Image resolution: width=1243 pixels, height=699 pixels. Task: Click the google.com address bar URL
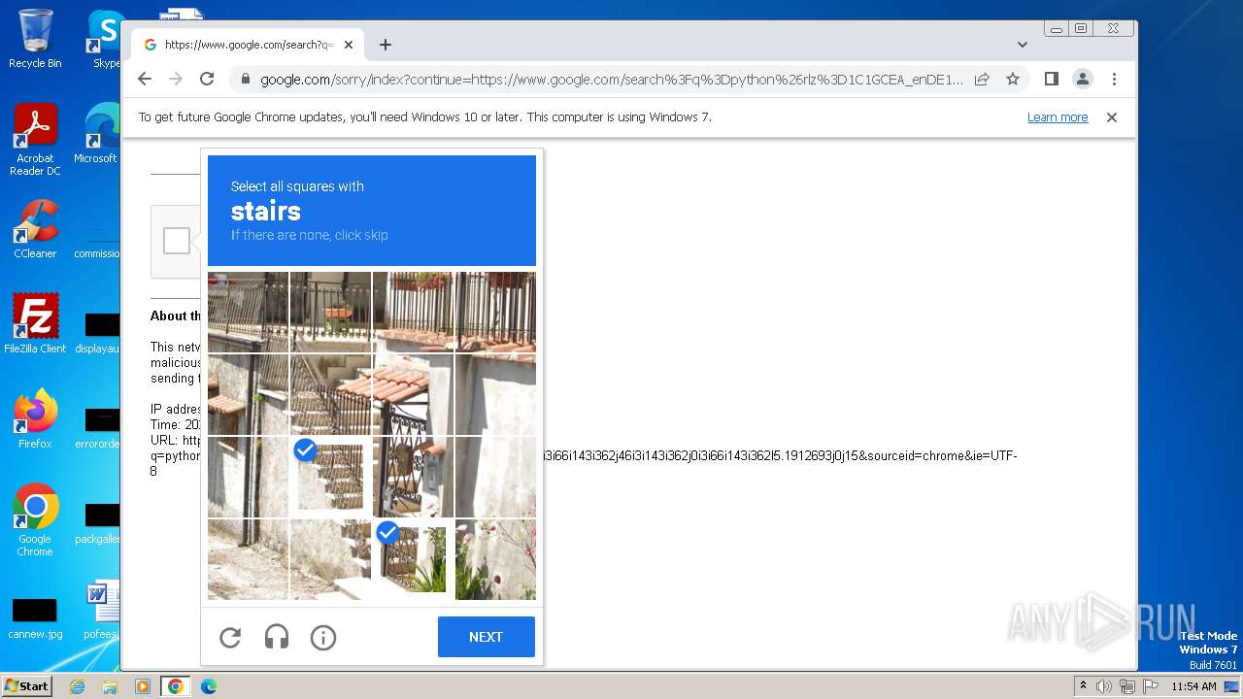612,80
